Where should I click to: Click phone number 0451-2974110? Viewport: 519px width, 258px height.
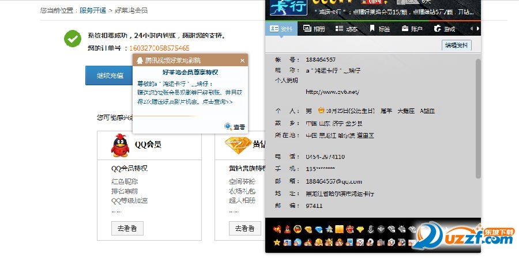click(x=325, y=157)
